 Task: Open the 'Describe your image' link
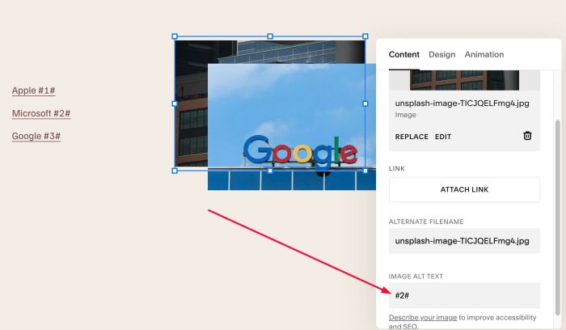click(x=423, y=317)
